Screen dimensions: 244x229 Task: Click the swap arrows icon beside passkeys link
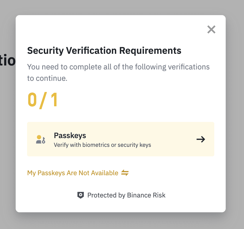(125, 173)
